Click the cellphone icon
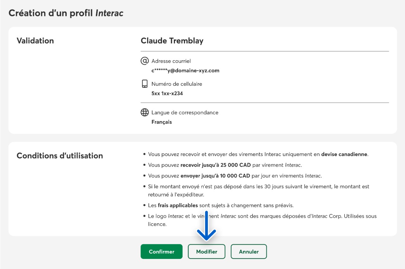This screenshot has height=269, width=405. point(145,84)
